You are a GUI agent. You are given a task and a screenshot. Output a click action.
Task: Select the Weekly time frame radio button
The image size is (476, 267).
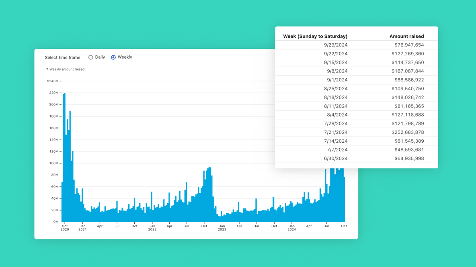point(113,57)
